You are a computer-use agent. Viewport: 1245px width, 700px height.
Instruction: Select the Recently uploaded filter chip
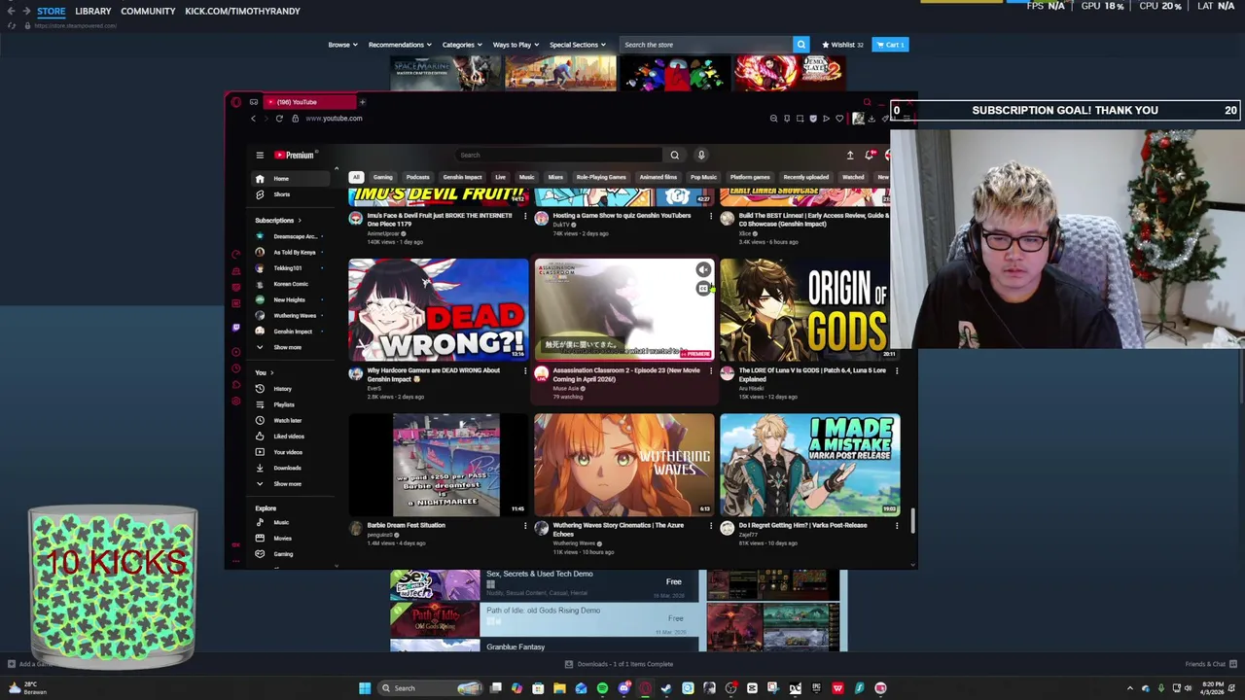click(x=805, y=177)
